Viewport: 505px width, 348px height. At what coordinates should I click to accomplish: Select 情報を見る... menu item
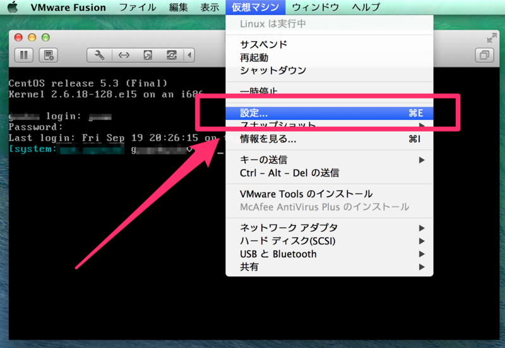[330, 139]
